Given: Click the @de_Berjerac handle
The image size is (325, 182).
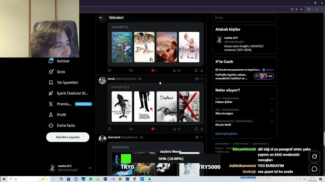Looking at the screenshot, I should click(129, 137).
